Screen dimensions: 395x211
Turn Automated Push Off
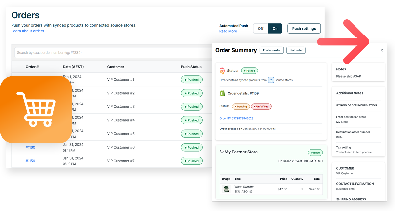click(x=261, y=28)
